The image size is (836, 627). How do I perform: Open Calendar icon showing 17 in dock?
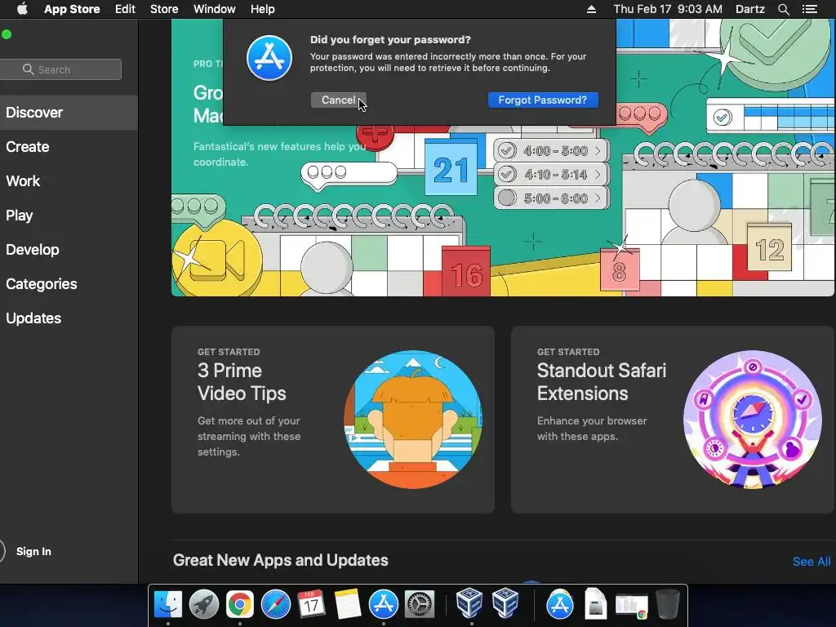click(x=311, y=605)
